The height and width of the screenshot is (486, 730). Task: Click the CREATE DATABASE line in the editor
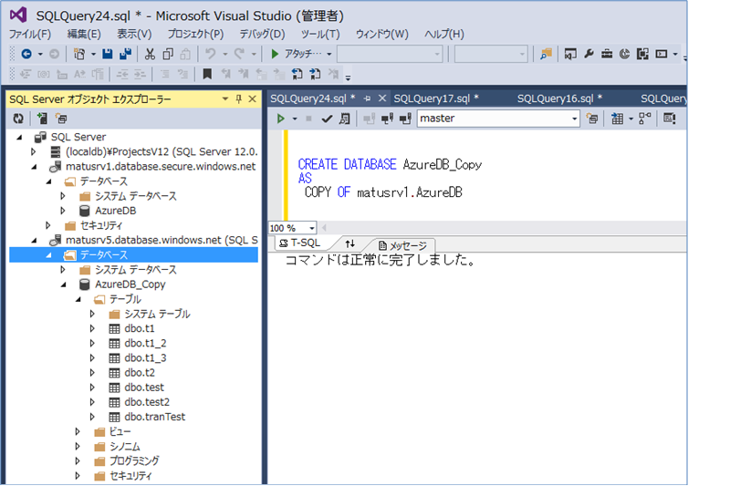[390, 165]
